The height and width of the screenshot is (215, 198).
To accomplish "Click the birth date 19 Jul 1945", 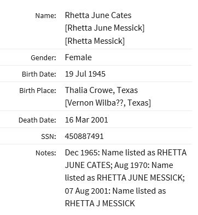I will (x=85, y=74).
